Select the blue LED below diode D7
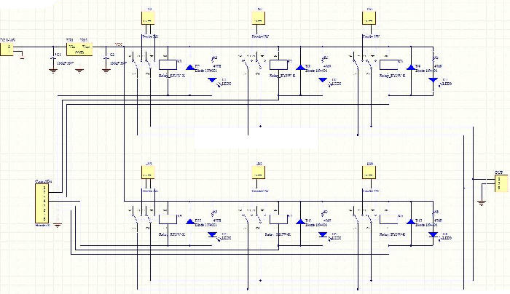Viewport: 510px width, 294px height. coord(213,80)
